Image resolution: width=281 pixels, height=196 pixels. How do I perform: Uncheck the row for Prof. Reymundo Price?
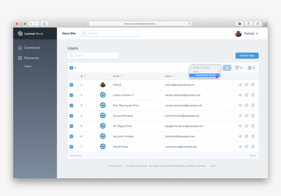71,106
